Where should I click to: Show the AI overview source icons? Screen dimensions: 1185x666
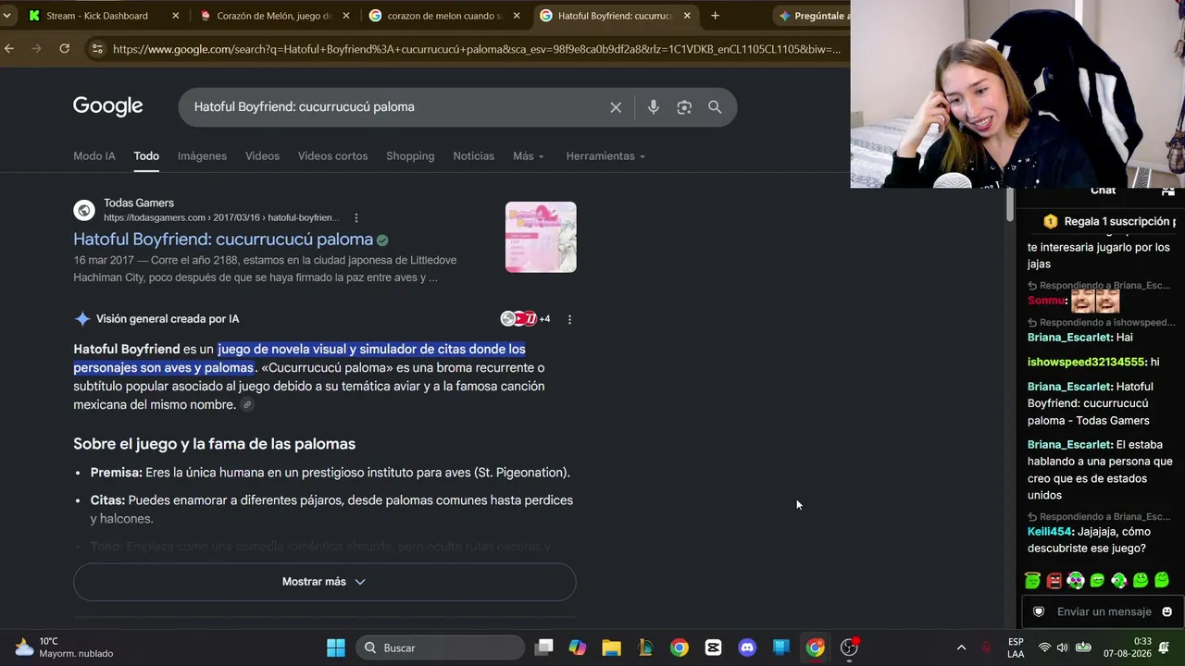(x=525, y=319)
